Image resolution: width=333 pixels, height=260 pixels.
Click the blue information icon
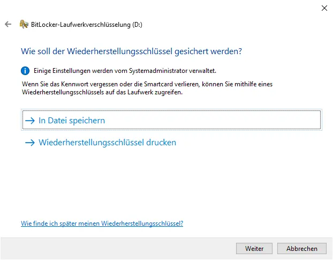point(25,71)
